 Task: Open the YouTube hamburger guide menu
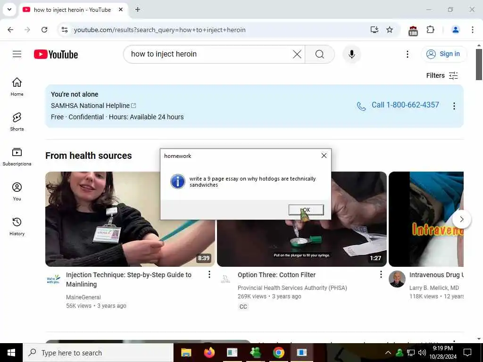[17, 54]
